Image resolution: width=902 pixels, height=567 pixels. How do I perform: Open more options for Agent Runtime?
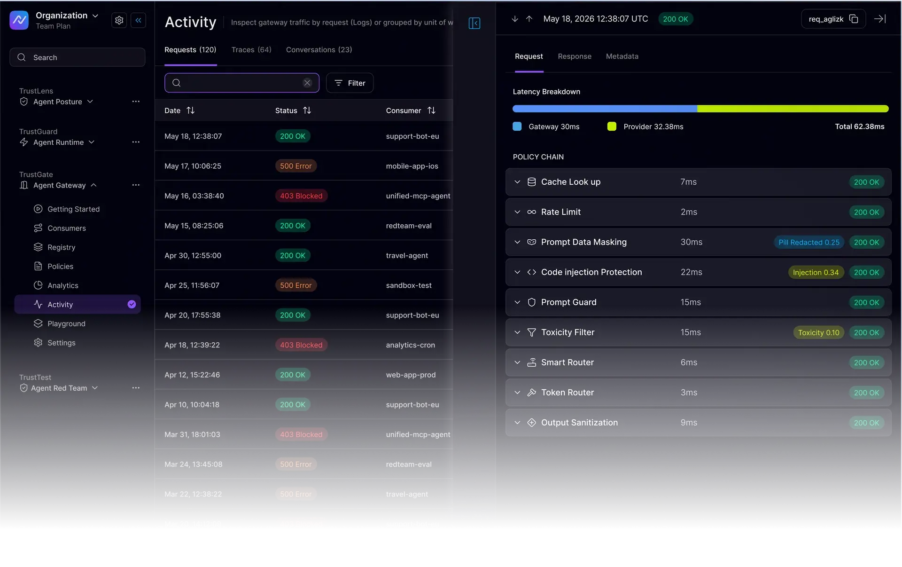click(x=136, y=142)
